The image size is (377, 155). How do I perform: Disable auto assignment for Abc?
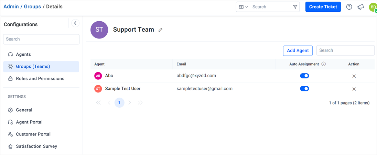point(304,76)
